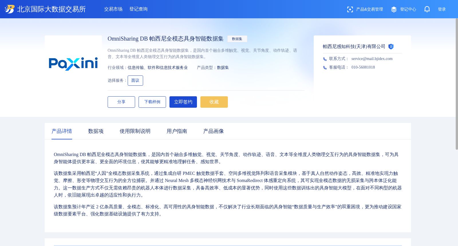The image size is (458, 246).
Task: Click the email service@mail.bjidex.com
Action: tap(372, 59)
